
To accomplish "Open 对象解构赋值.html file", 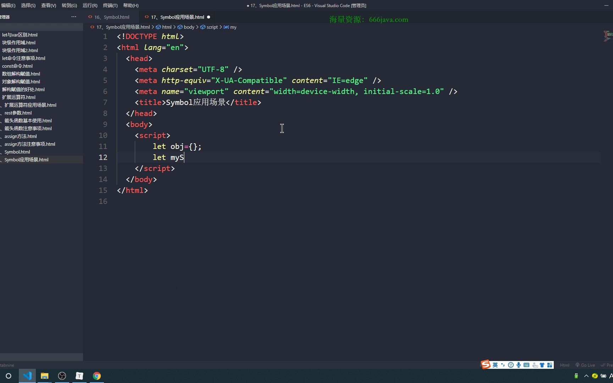I will tap(42, 82).
